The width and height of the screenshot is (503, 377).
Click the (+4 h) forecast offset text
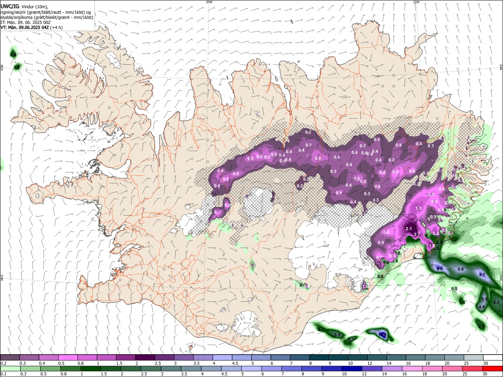(57, 27)
